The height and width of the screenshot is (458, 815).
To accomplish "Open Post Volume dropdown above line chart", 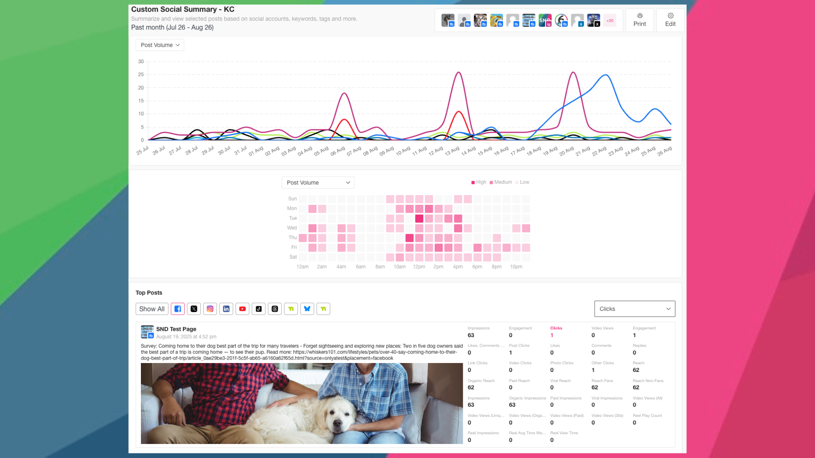I will [160, 45].
